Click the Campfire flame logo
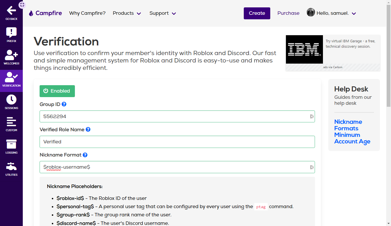The image size is (391, 226). (31, 13)
